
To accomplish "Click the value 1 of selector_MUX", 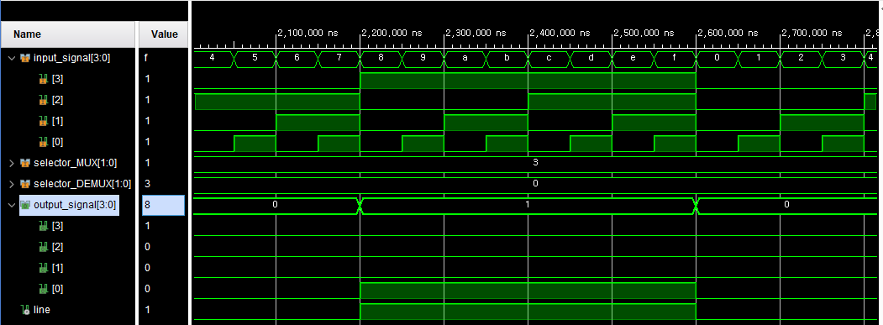I will tap(148, 164).
